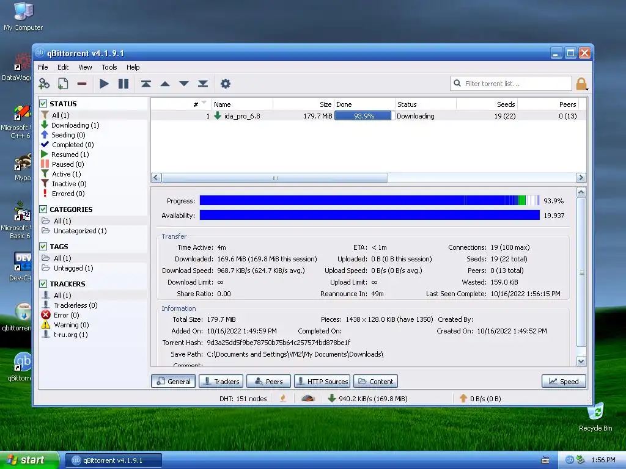626x469 pixels.
Task: Open the Recycle Bin desktop icon
Action: pyautogui.click(x=595, y=417)
